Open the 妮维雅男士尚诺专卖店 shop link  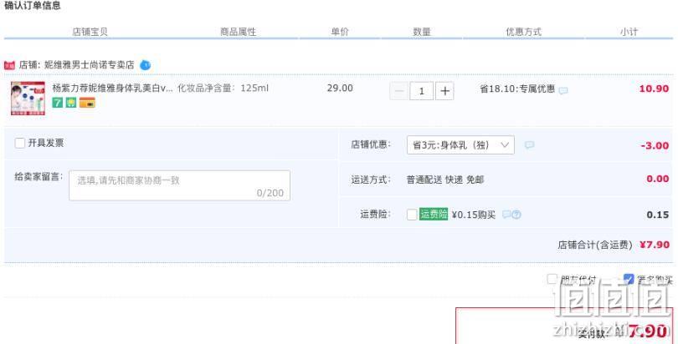click(90, 65)
